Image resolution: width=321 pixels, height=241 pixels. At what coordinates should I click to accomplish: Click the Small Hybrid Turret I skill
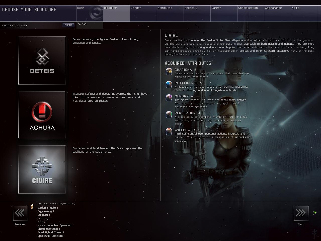[51, 232]
